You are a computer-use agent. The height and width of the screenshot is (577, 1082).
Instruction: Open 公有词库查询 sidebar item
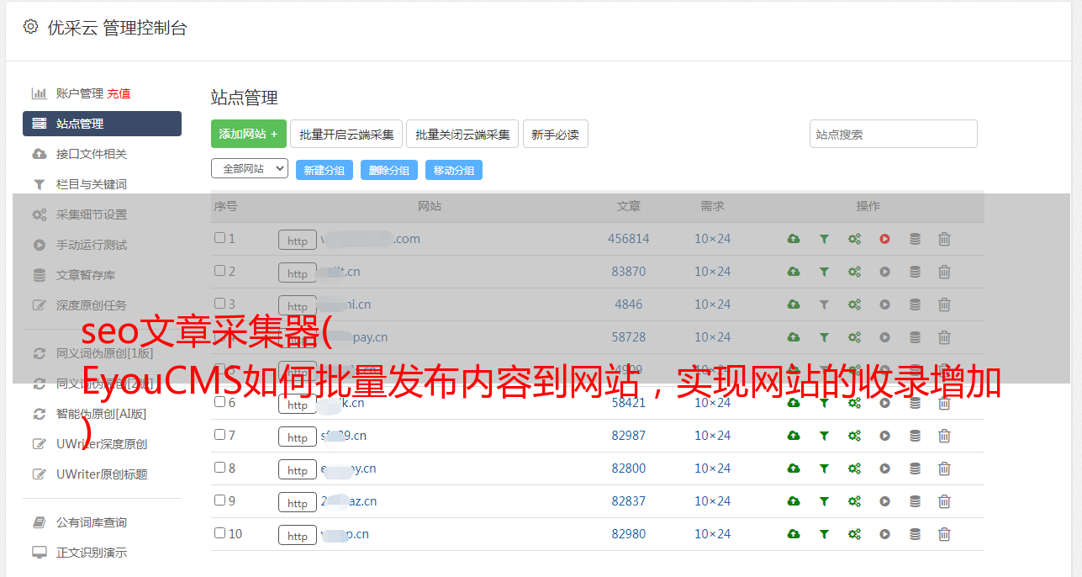pyautogui.click(x=92, y=523)
